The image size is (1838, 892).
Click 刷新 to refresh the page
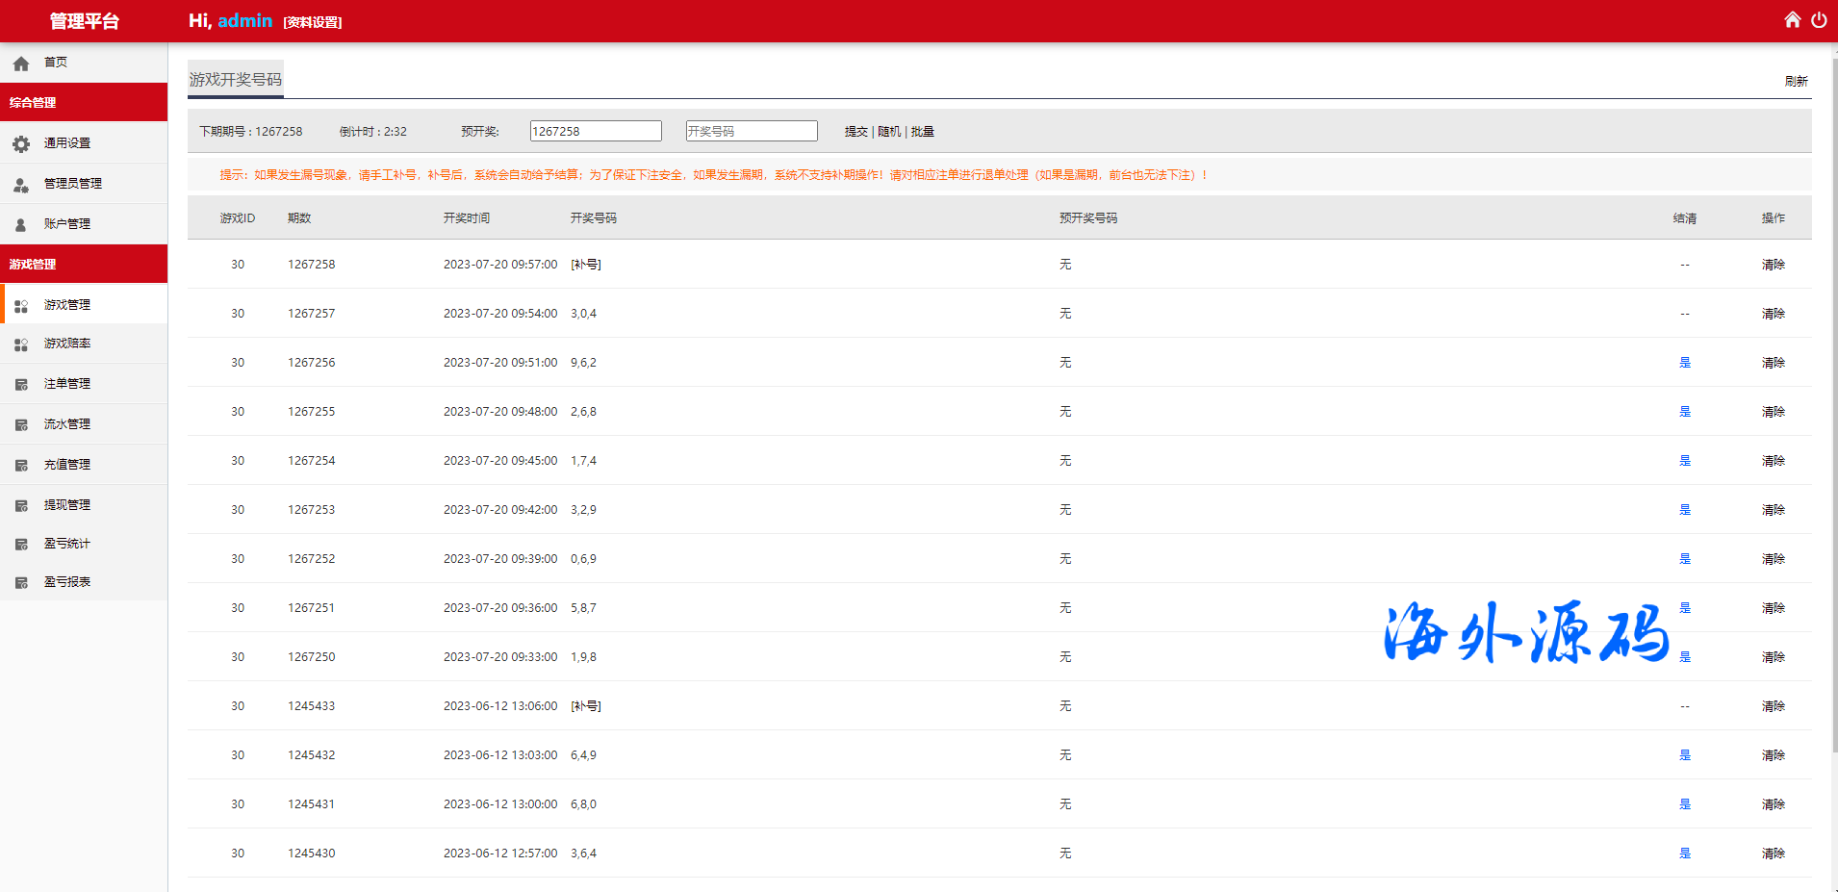point(1796,82)
